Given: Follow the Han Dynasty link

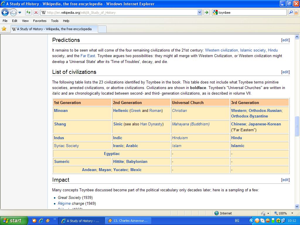Looking at the screenshot, I should (x=151, y=124).
